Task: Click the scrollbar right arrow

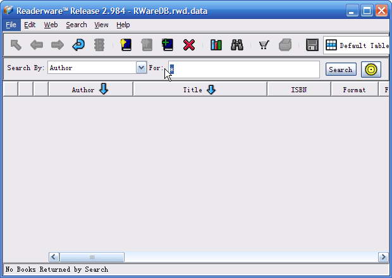Action: [x=383, y=257]
